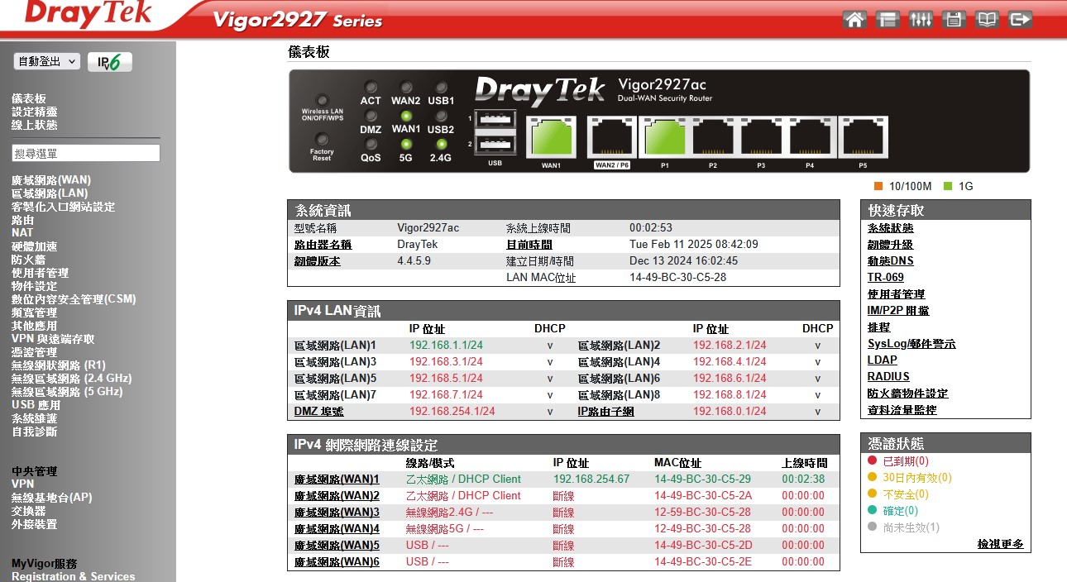1067x582 pixels.
Task: Click the logout arrow icon
Action: tap(1020, 20)
